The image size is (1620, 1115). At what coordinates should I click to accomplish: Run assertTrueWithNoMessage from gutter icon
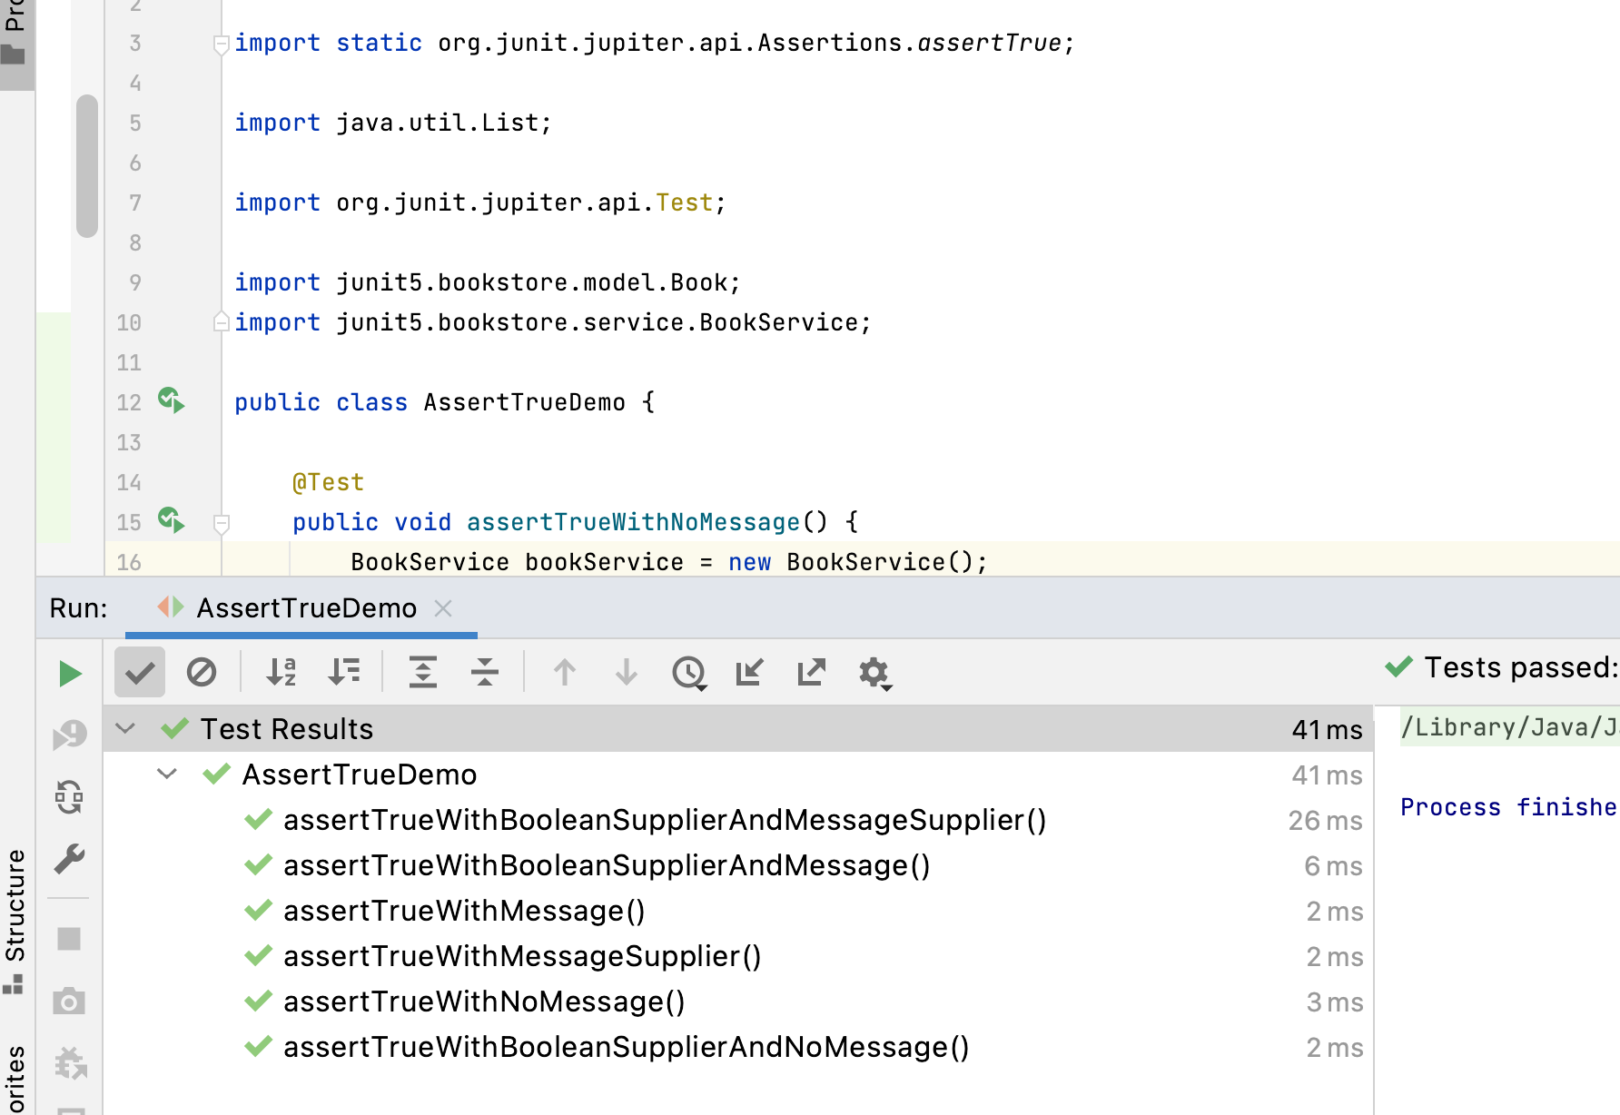[170, 520]
